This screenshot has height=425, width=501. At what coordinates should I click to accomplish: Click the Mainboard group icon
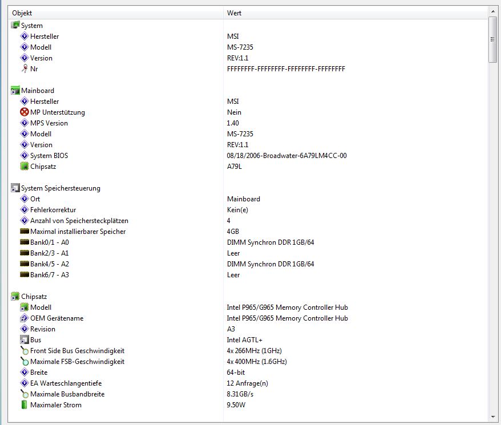click(15, 91)
